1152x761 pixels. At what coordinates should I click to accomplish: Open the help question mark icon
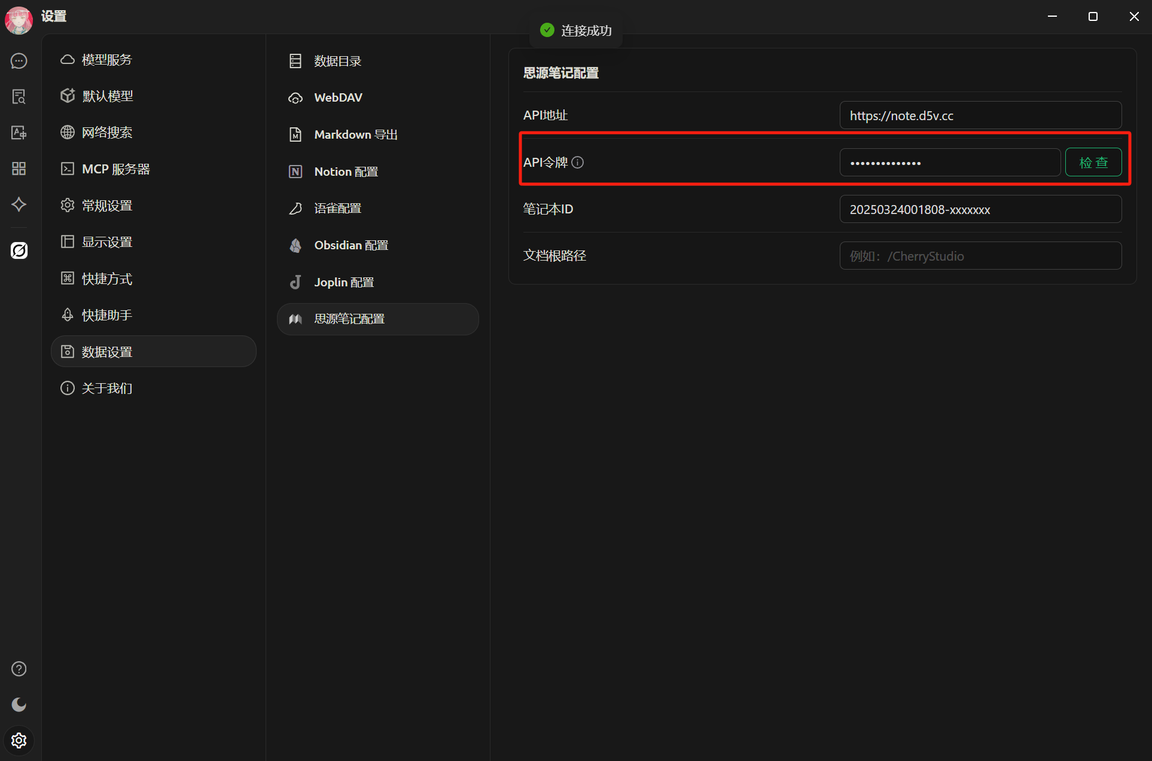[19, 669]
